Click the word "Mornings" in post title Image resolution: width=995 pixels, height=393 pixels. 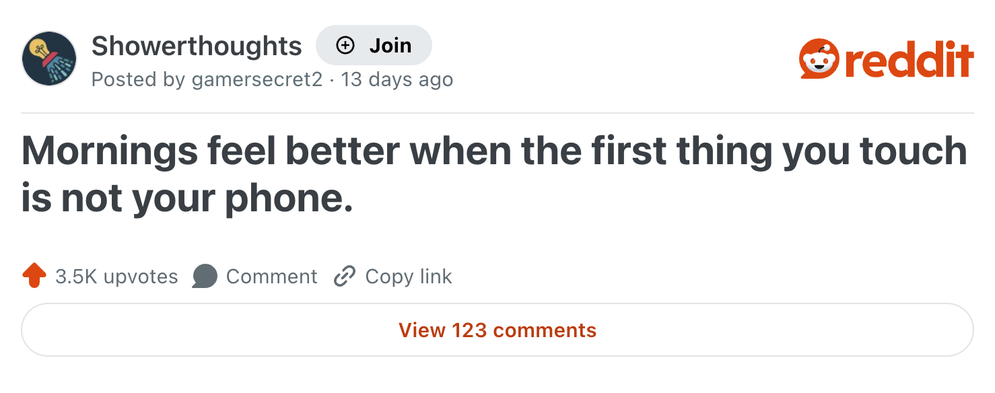click(110, 151)
